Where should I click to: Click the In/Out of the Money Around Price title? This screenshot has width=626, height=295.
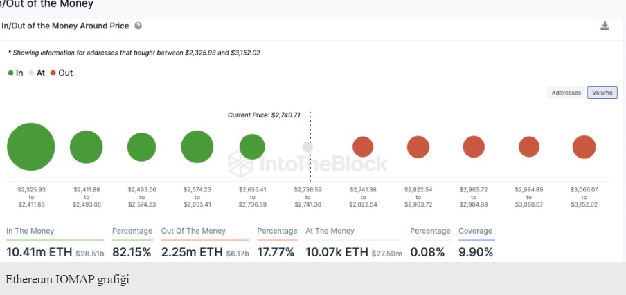65,26
